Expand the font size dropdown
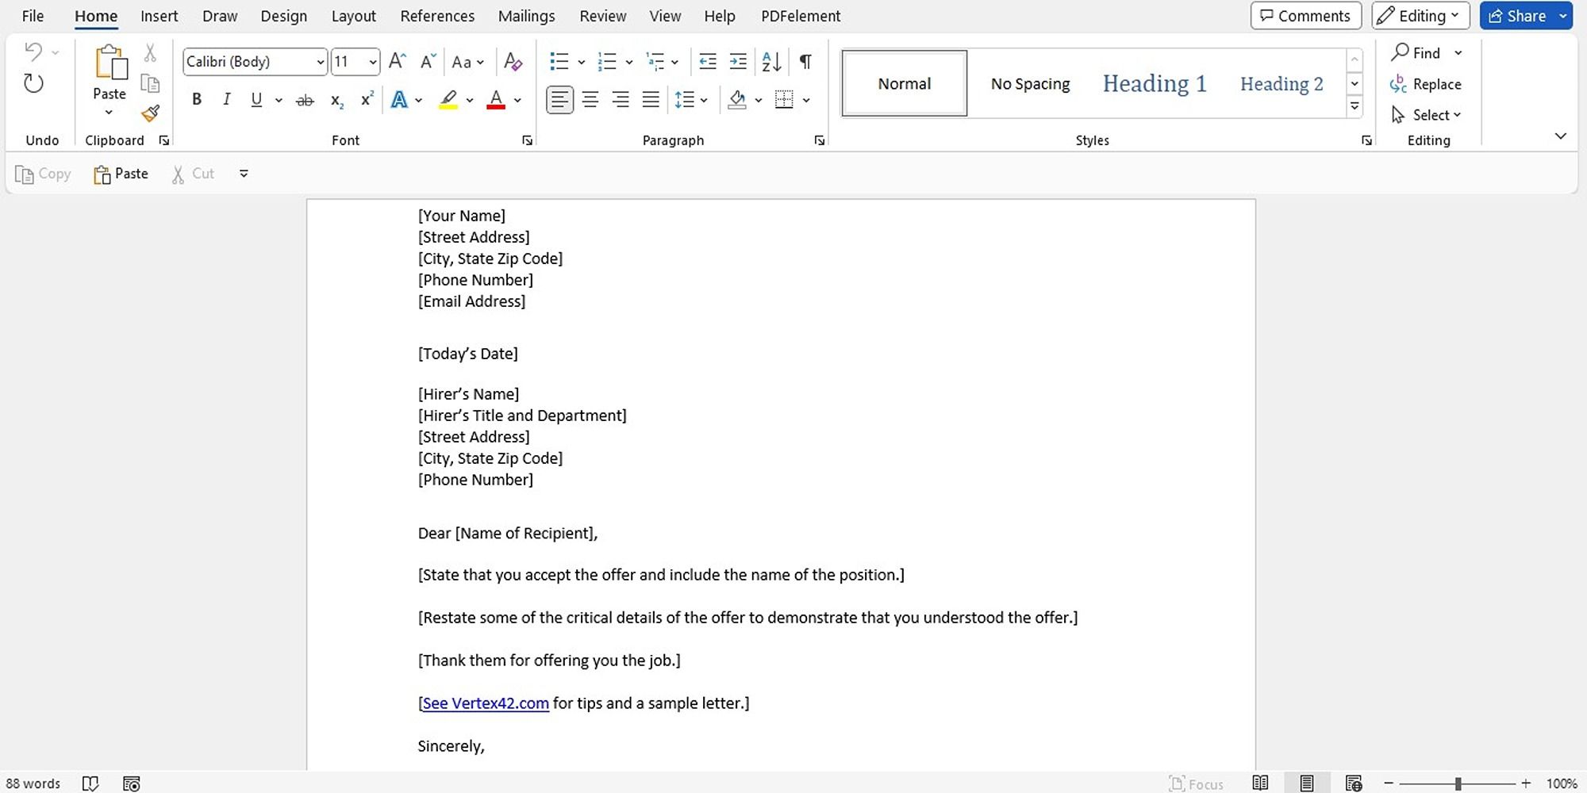 pyautogui.click(x=372, y=62)
